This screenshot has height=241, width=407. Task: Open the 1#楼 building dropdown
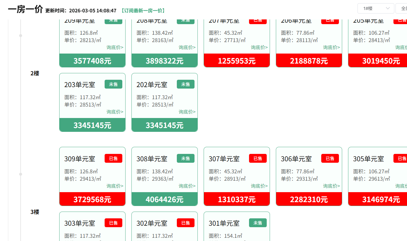(x=376, y=8)
